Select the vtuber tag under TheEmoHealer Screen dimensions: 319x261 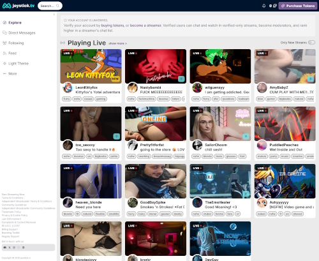(207, 214)
